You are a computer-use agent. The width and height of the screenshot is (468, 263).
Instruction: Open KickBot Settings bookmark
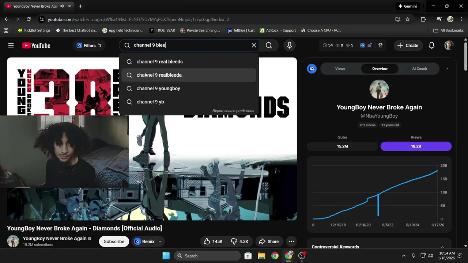pyautogui.click(x=34, y=30)
